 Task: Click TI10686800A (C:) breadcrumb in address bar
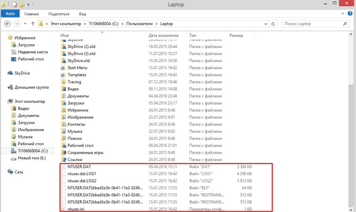104,24
